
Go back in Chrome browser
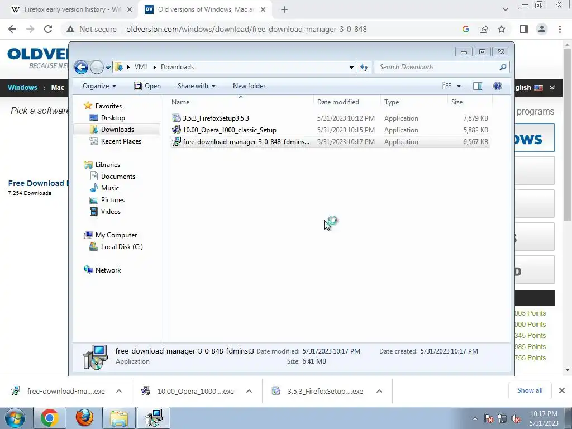12,29
